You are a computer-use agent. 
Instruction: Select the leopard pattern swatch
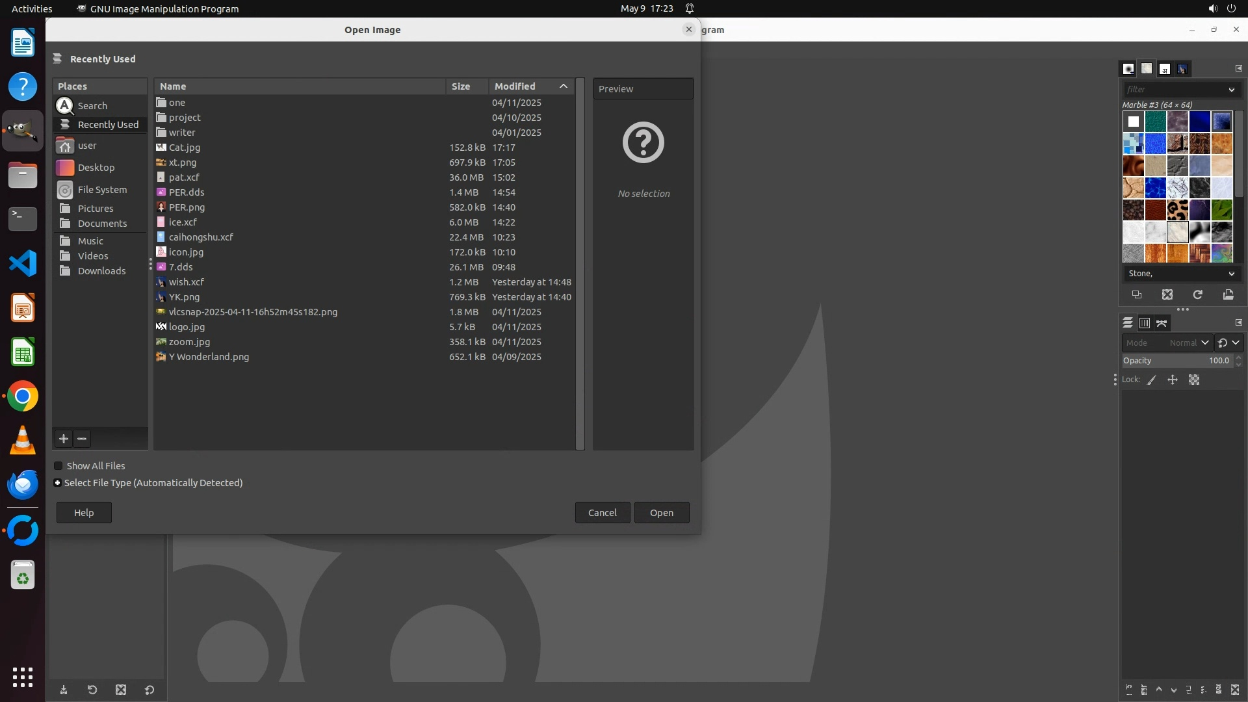1177,210
